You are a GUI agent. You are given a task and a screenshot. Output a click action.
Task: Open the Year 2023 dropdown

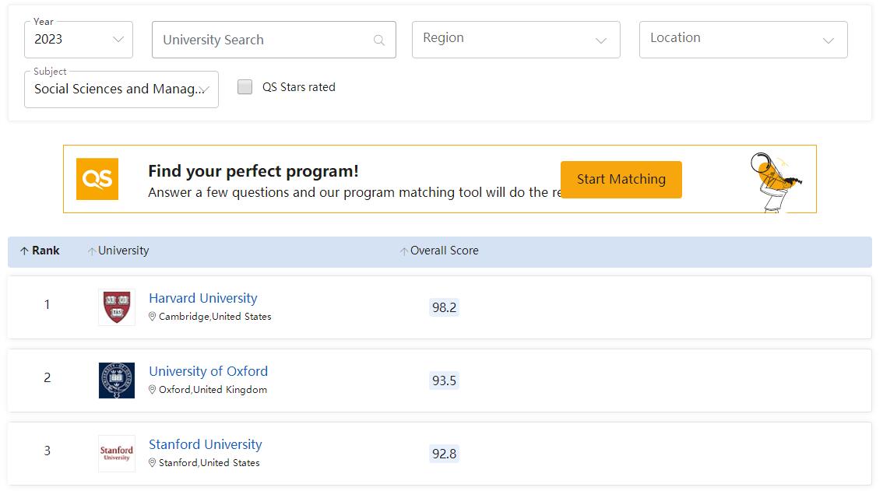(x=79, y=40)
